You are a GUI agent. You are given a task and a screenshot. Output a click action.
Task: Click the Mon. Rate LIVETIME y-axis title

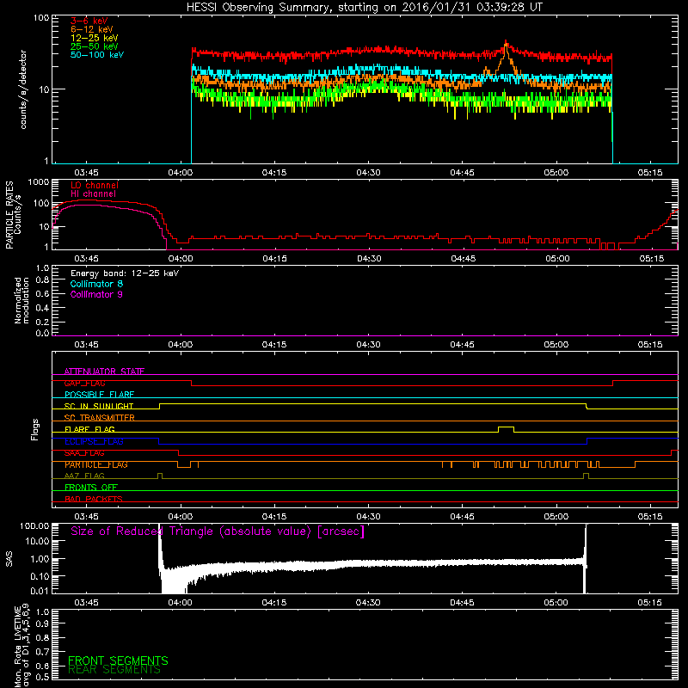pyautogui.click(x=21, y=645)
